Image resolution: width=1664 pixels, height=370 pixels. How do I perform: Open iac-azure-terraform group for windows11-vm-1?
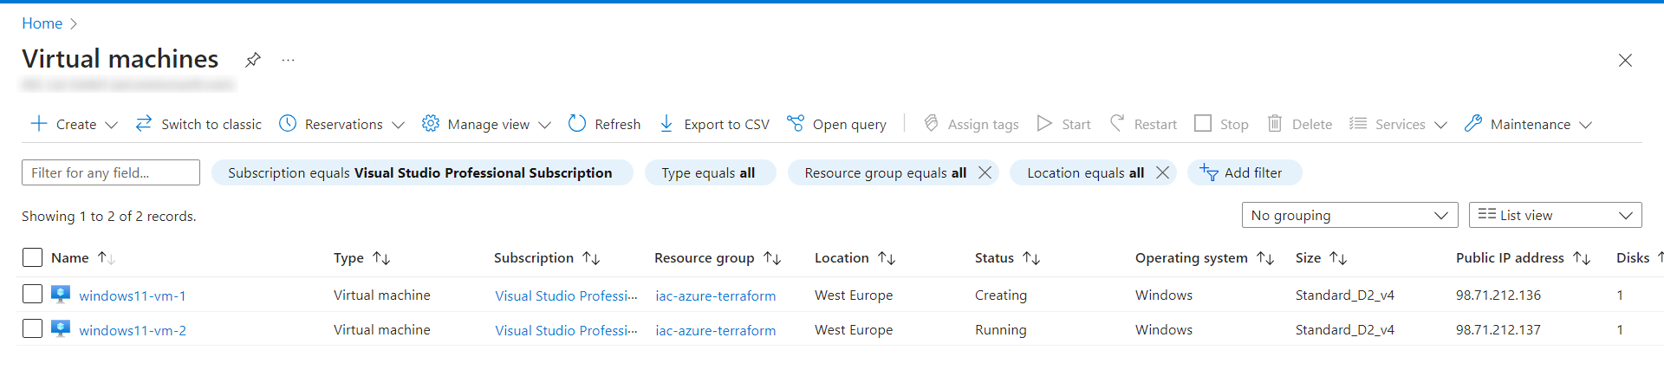click(x=715, y=295)
